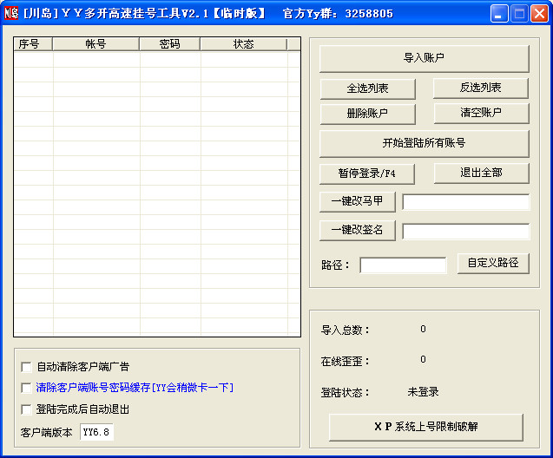Screen dimensions: 553x458
Task: Pause login with 暂停登录/F4 button
Action: (x=367, y=173)
